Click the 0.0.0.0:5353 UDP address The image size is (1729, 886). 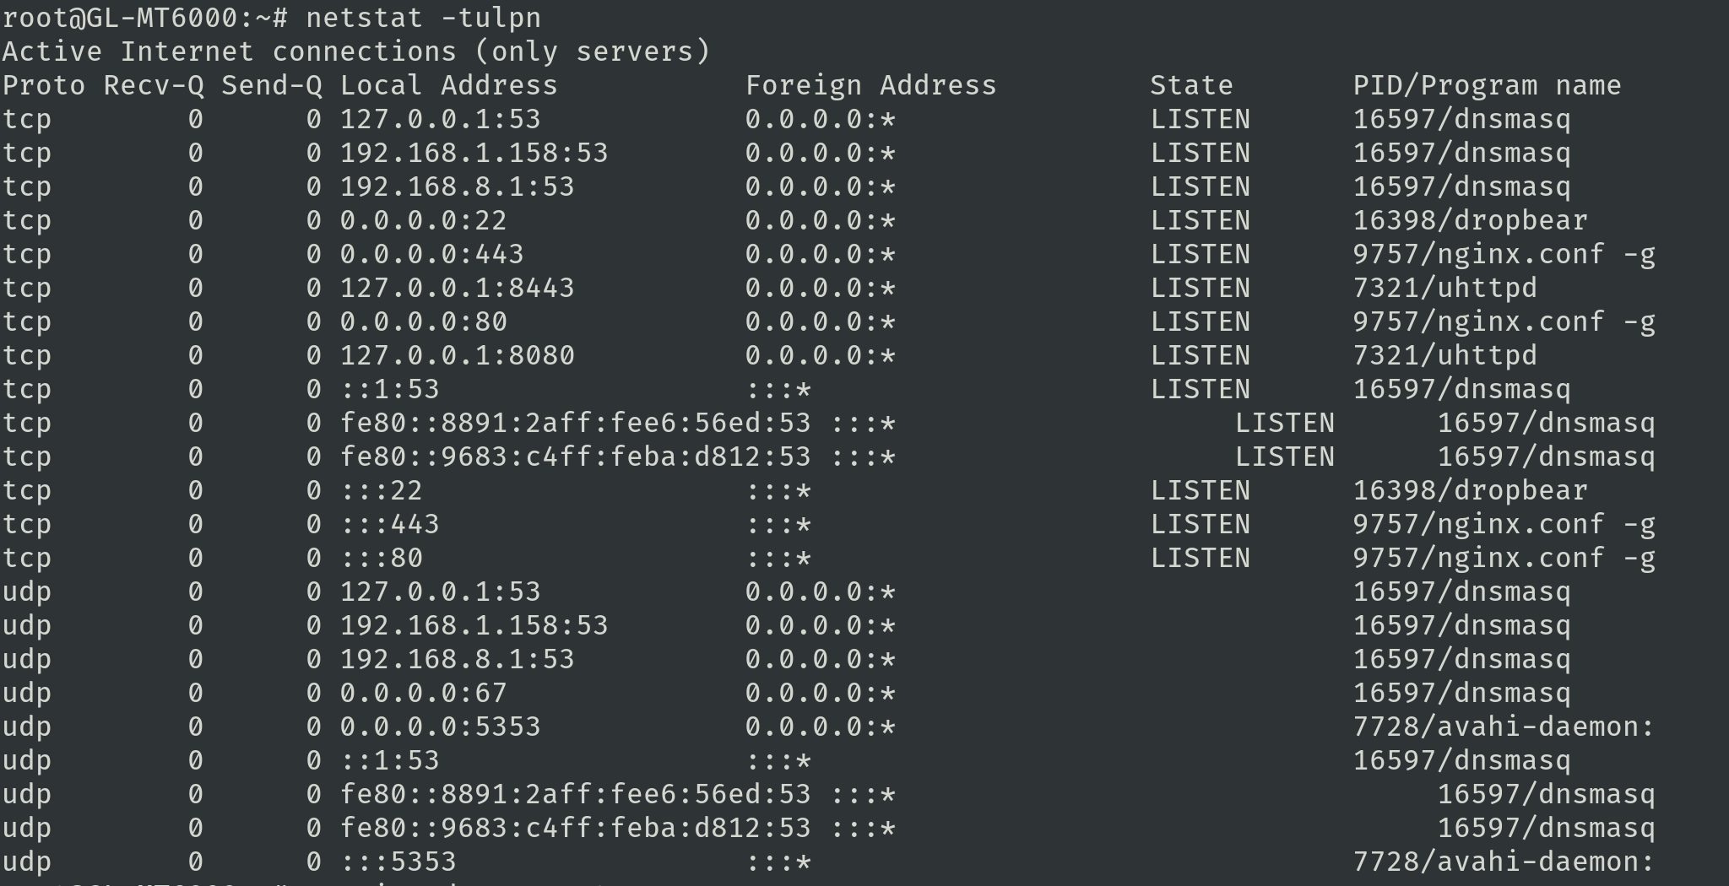pos(440,727)
